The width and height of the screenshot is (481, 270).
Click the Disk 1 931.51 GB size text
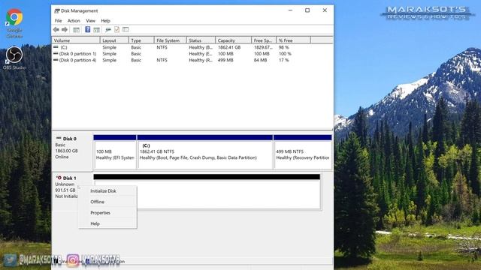[x=65, y=190]
